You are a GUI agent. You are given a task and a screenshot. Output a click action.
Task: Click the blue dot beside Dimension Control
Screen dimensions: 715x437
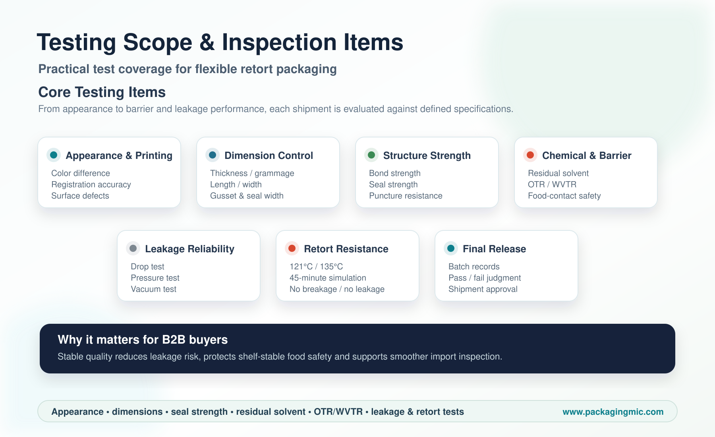(x=213, y=155)
